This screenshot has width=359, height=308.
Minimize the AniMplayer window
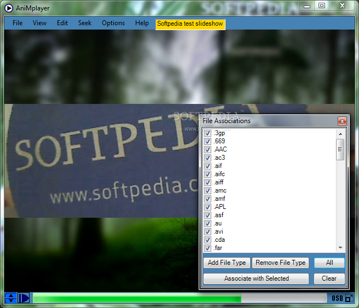pyautogui.click(x=307, y=7)
